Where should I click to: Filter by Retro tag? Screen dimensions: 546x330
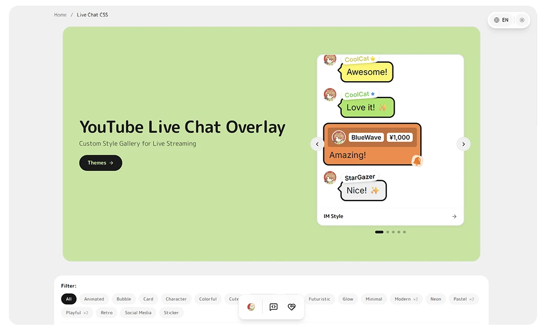[x=106, y=313]
